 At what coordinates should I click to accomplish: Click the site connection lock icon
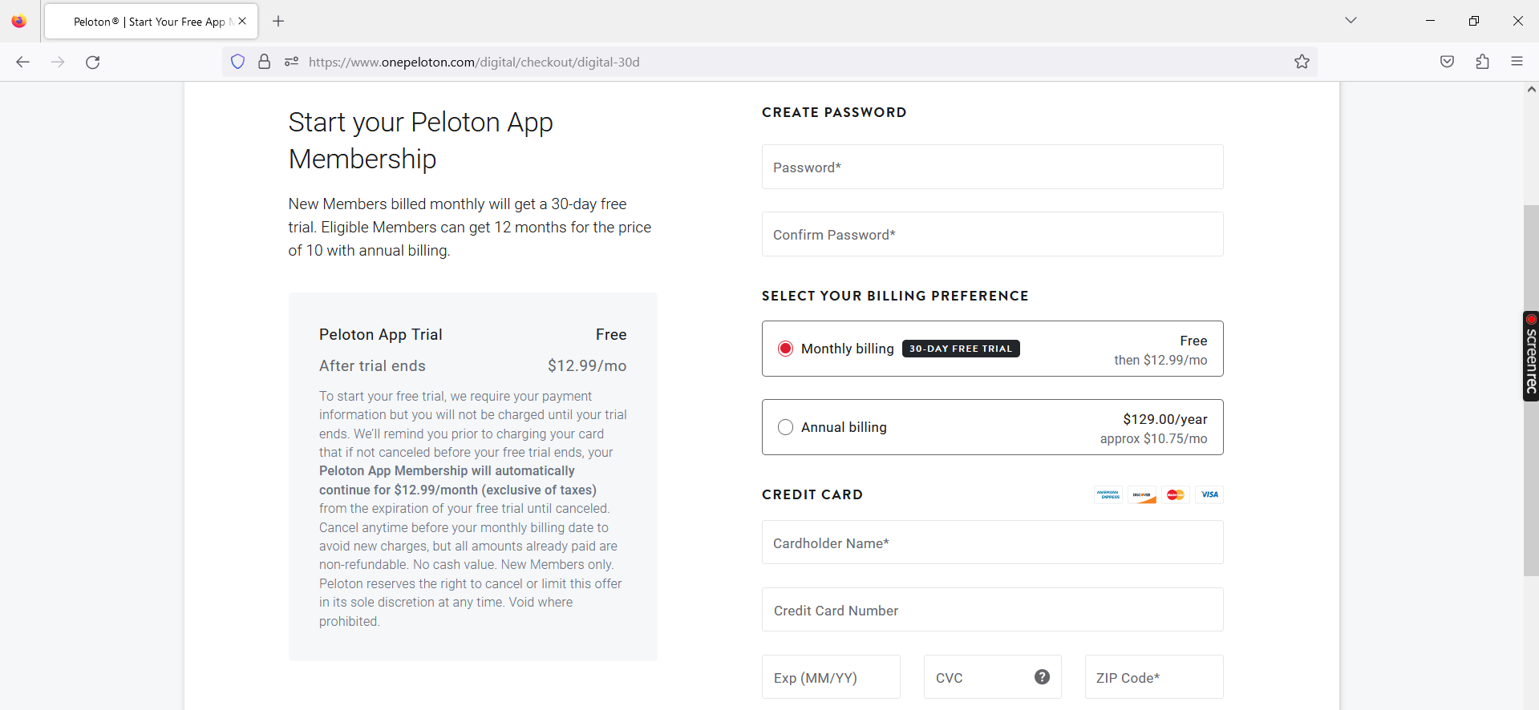[264, 62]
